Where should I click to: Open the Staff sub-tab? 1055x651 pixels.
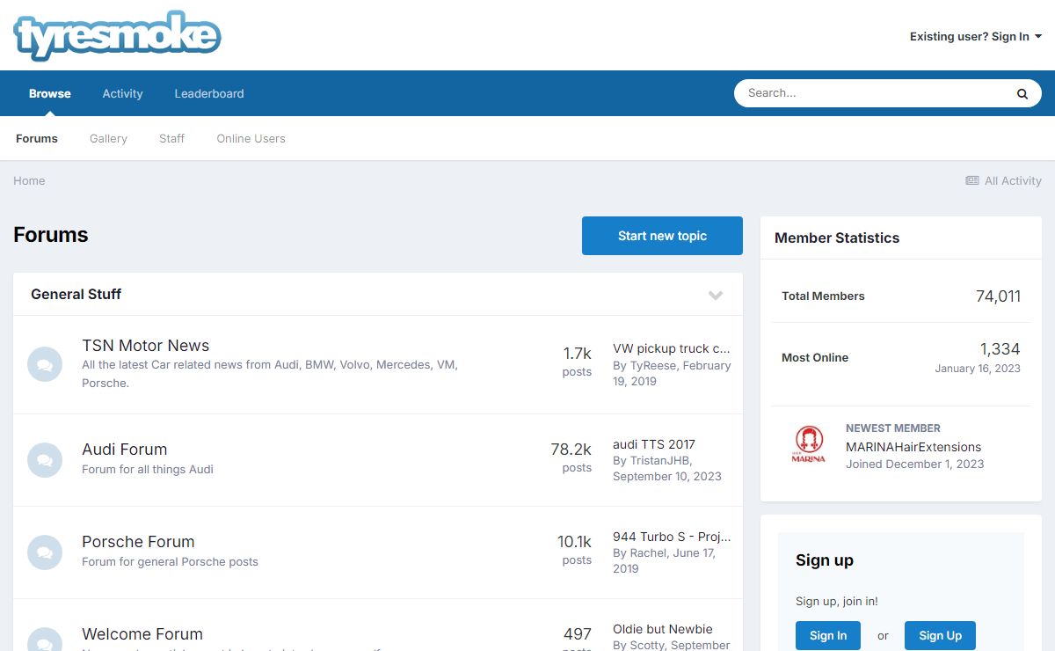[171, 138]
